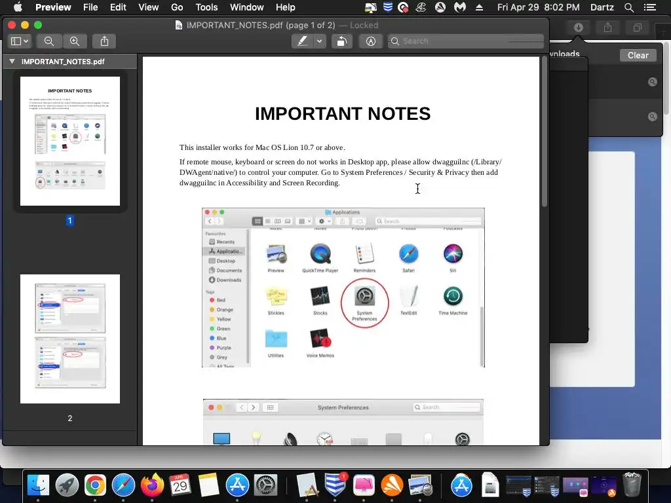This screenshot has height=503, width=671.
Task: Open the Preview application menu
Action: [53, 7]
